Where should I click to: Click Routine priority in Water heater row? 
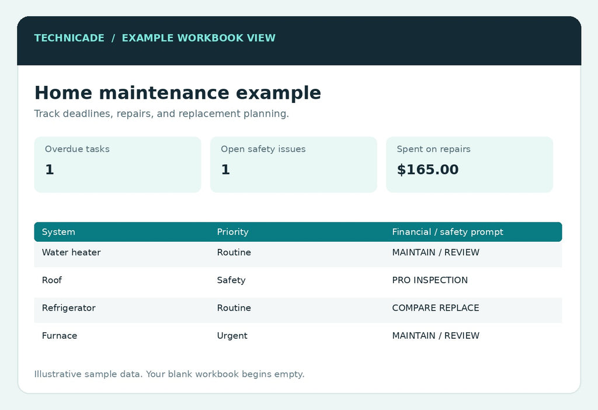234,252
